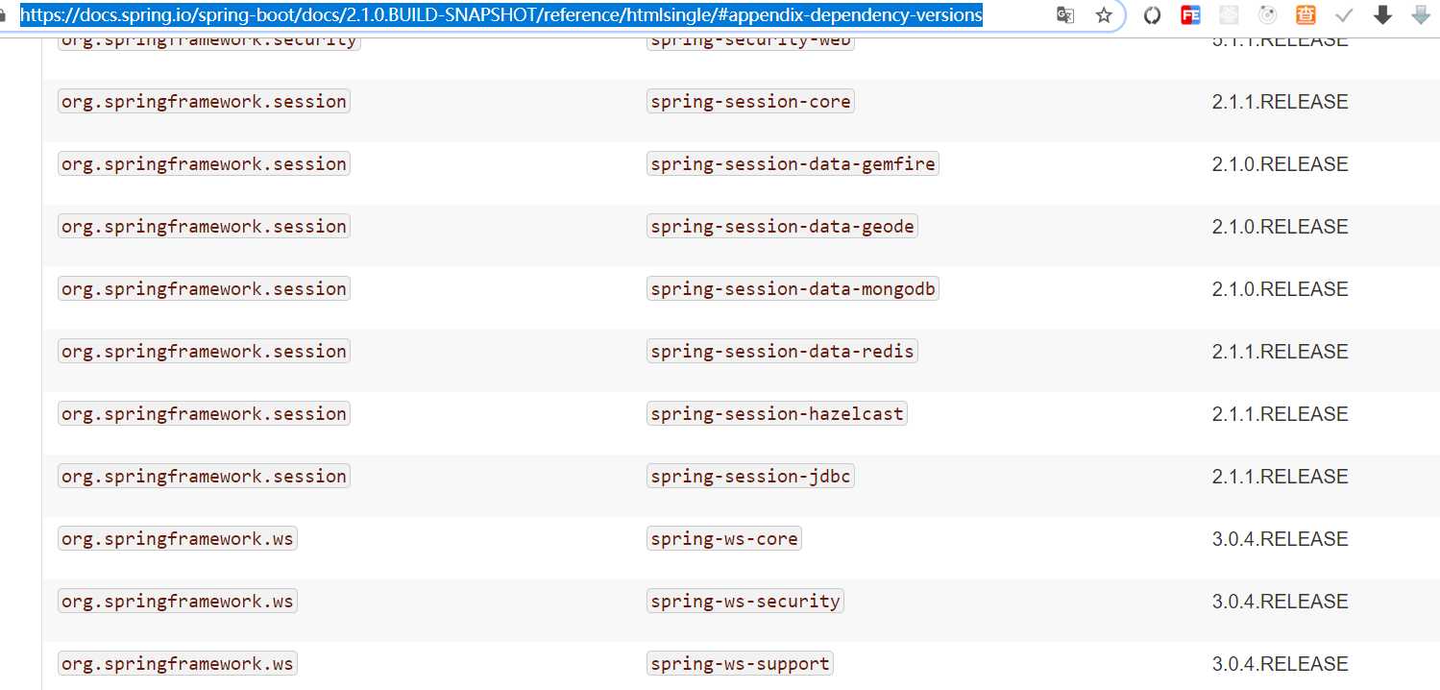Click version 2.1.0.RELEASE of spring-session-data-mongodb
The image size is (1440, 690).
(x=1280, y=289)
